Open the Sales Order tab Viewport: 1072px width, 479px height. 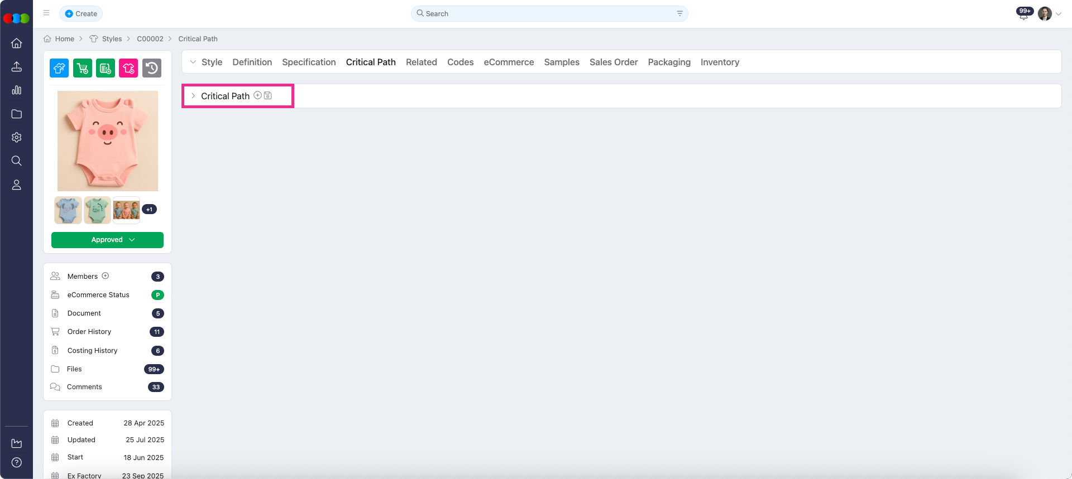tap(613, 62)
